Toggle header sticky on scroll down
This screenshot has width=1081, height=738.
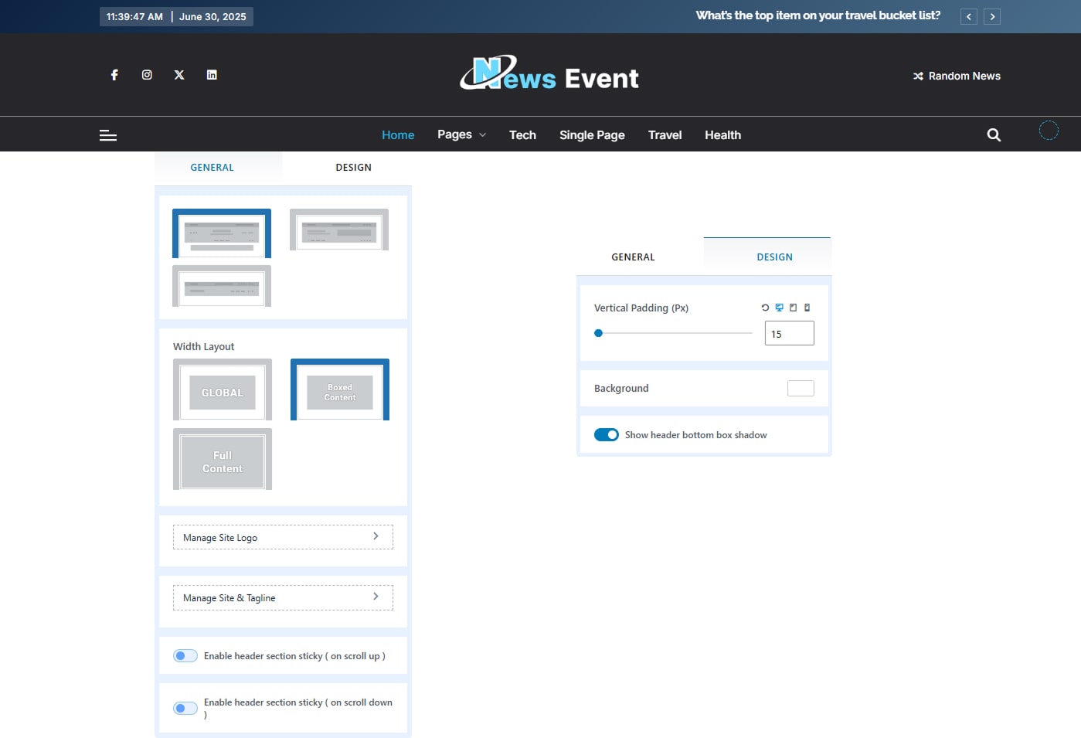(185, 709)
